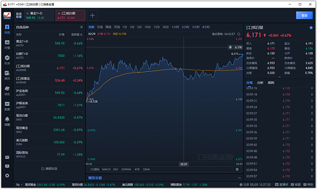The image size is (317, 189).
Task: Enable the KDJ indicator
Action: coord(115,169)
